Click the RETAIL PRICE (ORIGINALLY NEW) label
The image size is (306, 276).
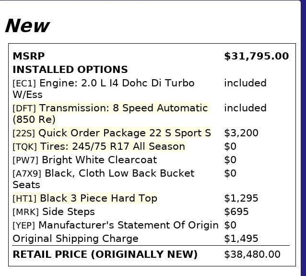[105, 254]
